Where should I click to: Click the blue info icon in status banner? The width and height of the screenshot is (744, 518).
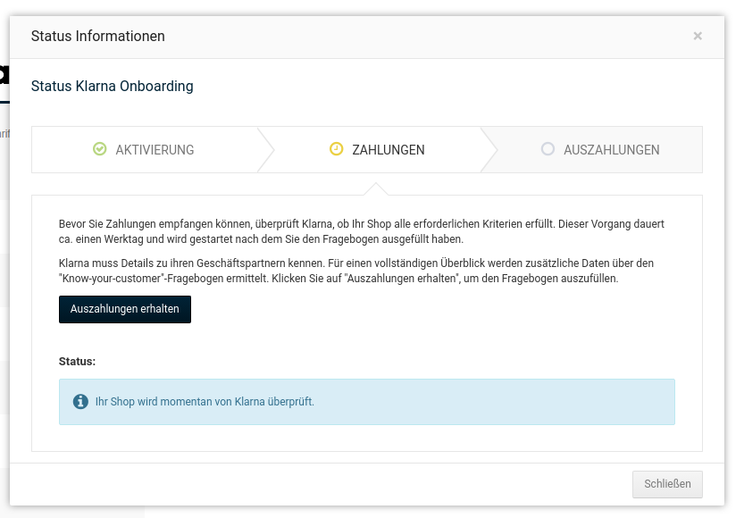pyautogui.click(x=80, y=402)
